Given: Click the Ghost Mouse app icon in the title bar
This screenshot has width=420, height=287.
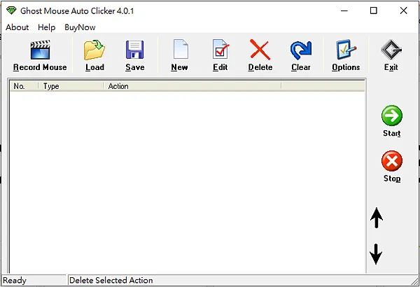Looking at the screenshot, I should [11, 10].
